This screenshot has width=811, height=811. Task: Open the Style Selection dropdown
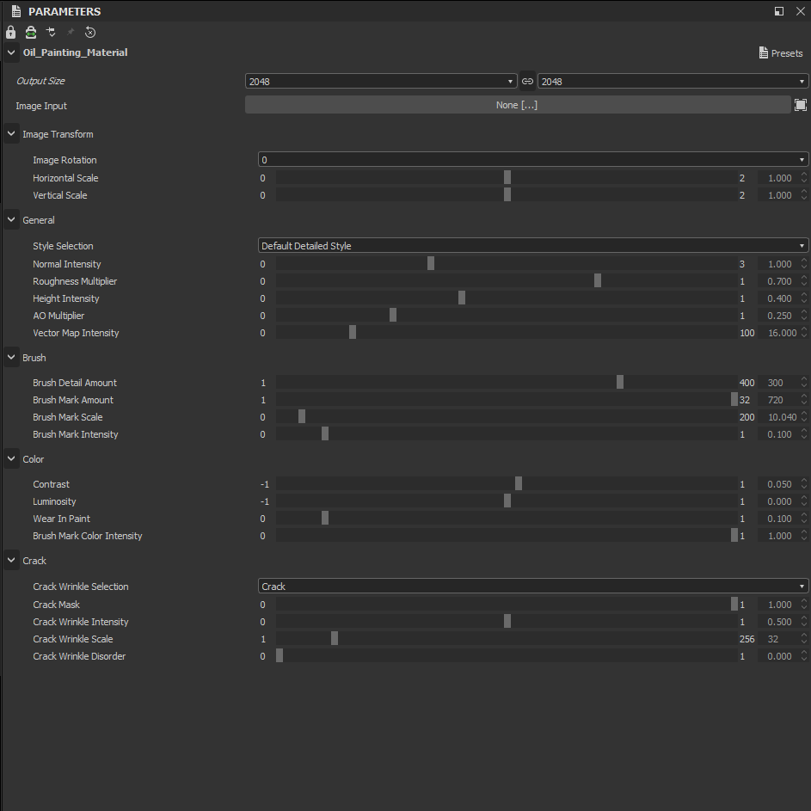[532, 246]
